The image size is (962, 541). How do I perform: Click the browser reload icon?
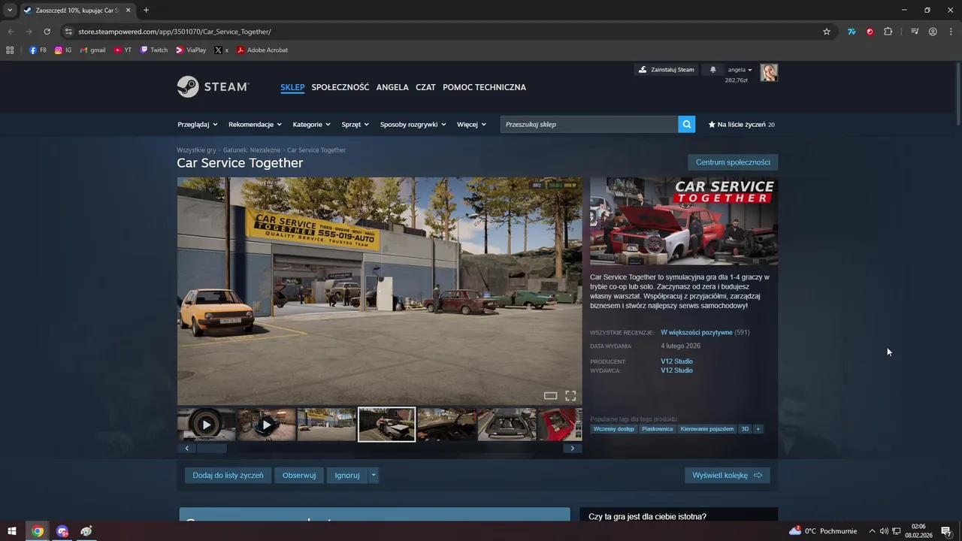(47, 32)
